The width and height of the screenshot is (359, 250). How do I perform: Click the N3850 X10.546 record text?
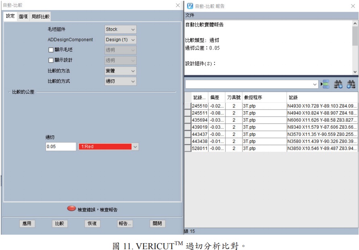(322, 148)
